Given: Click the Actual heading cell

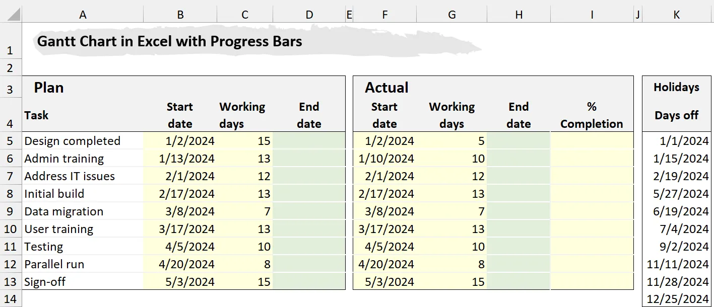Looking at the screenshot, I should coord(386,88).
